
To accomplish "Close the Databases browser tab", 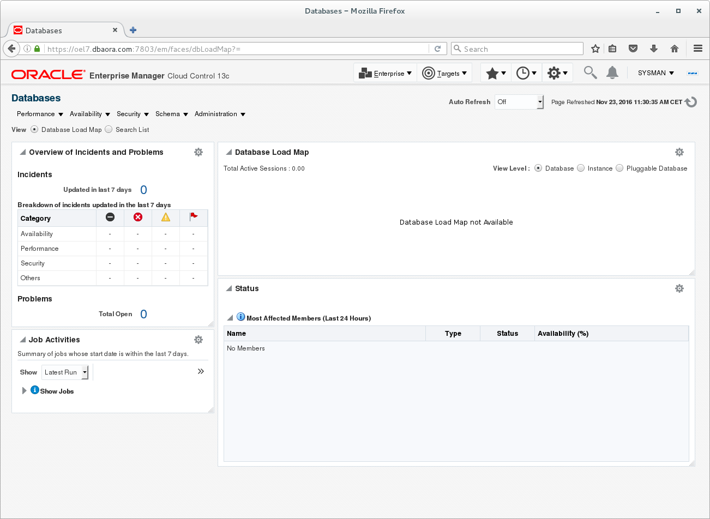I will click(x=115, y=30).
